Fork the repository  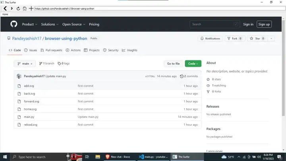pos(235,39)
